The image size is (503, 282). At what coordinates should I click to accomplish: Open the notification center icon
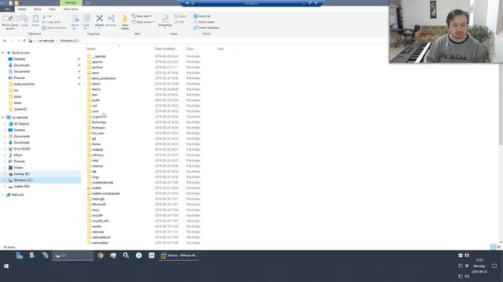(494, 266)
